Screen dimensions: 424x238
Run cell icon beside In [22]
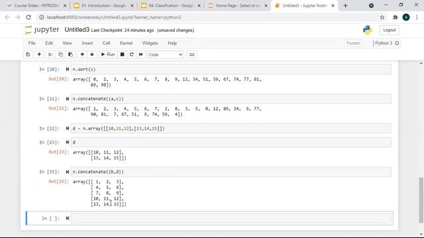[68, 128]
